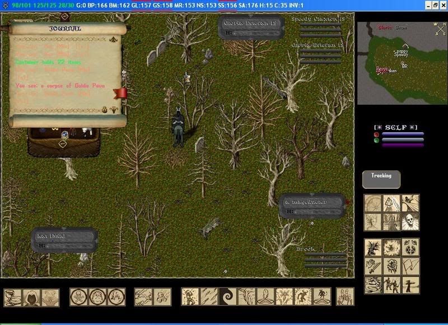Viewport: 448px width, 325px height.
Task: Click the gray middle bar under SELF
Action: click(x=403, y=140)
